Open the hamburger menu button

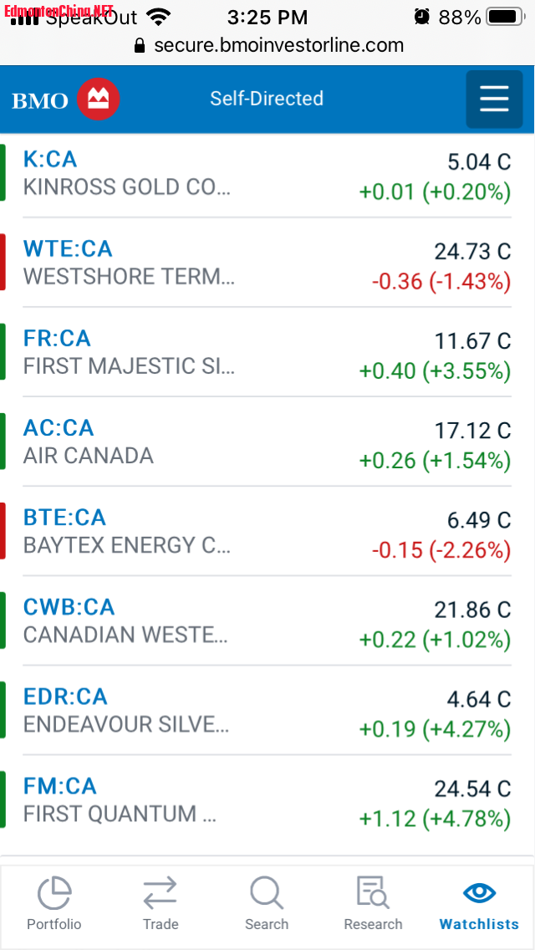[494, 100]
